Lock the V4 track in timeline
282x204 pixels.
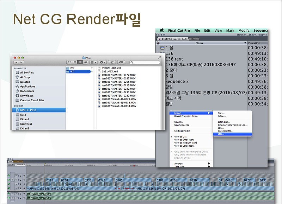21,176
